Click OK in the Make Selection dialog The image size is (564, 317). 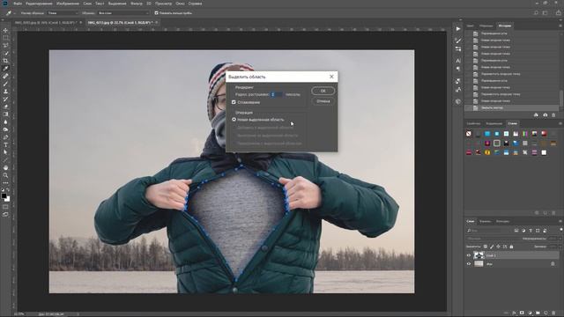point(323,91)
